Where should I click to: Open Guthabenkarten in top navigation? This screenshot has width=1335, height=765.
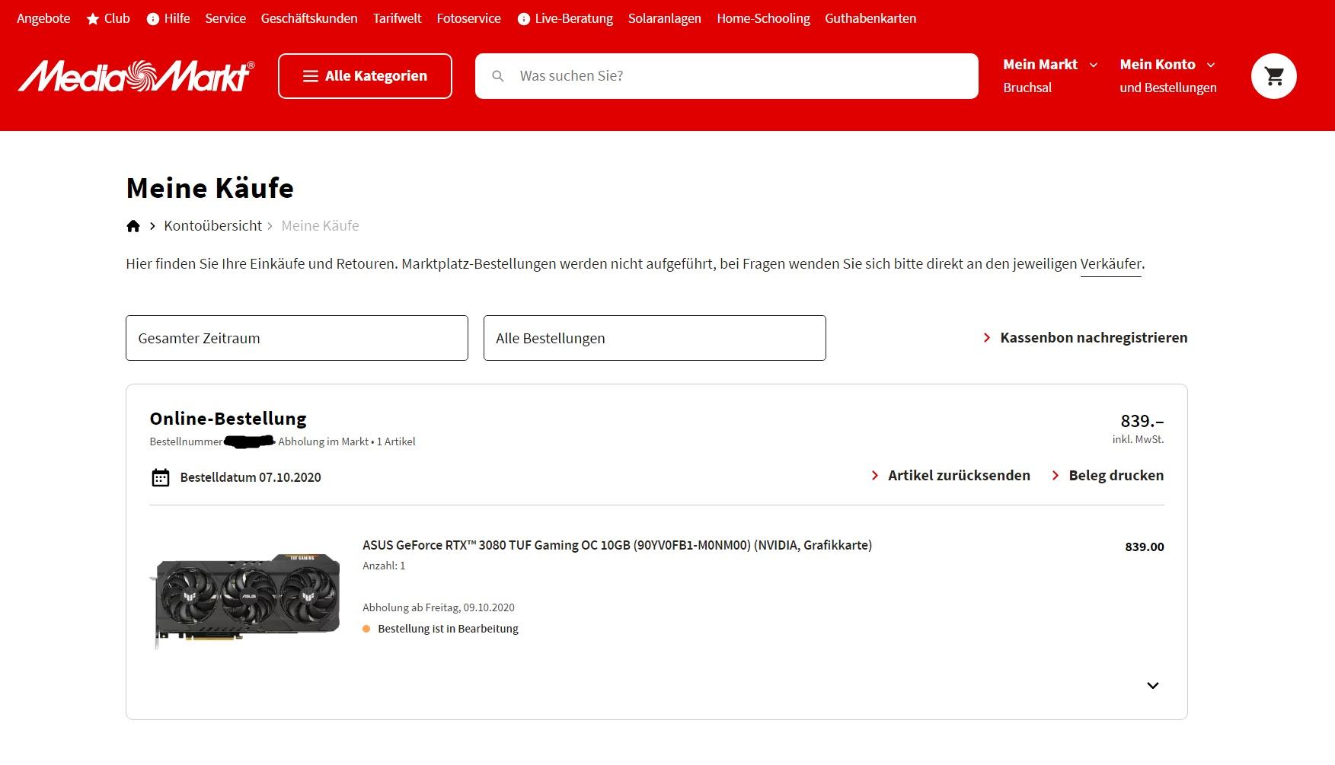pos(870,18)
